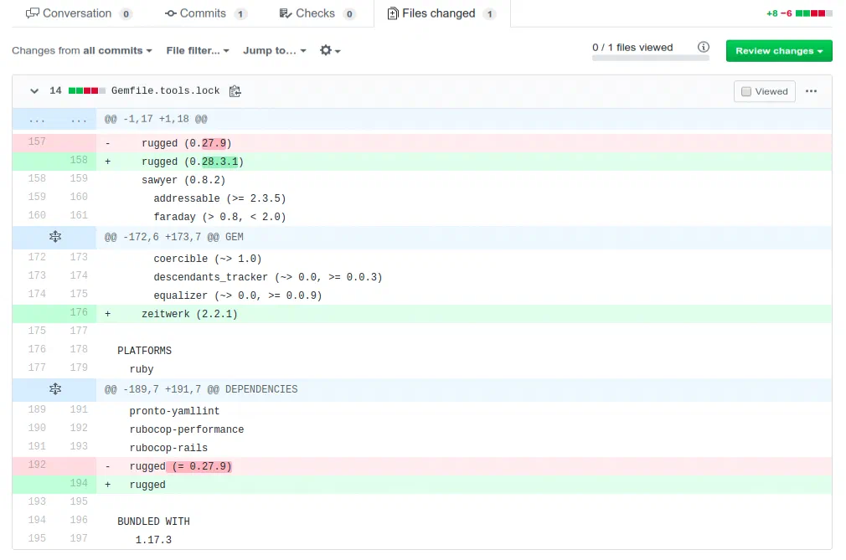
Task: Click the line sawyer (0.8.2)
Action: coord(422,179)
